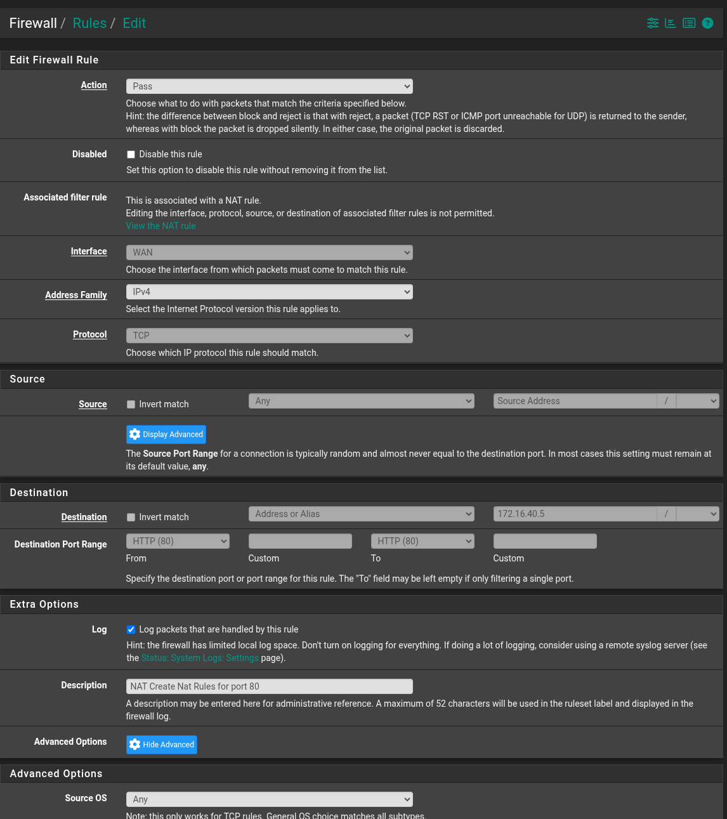Follow the View the NAT rule link

(x=160, y=226)
